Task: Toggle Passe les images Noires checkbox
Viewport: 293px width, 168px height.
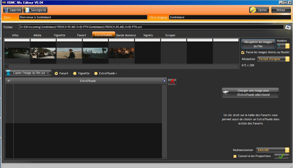Action: [x=243, y=52]
